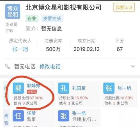Click the company score 67
This screenshot has height=127, width=140.
[x=120, y=49]
